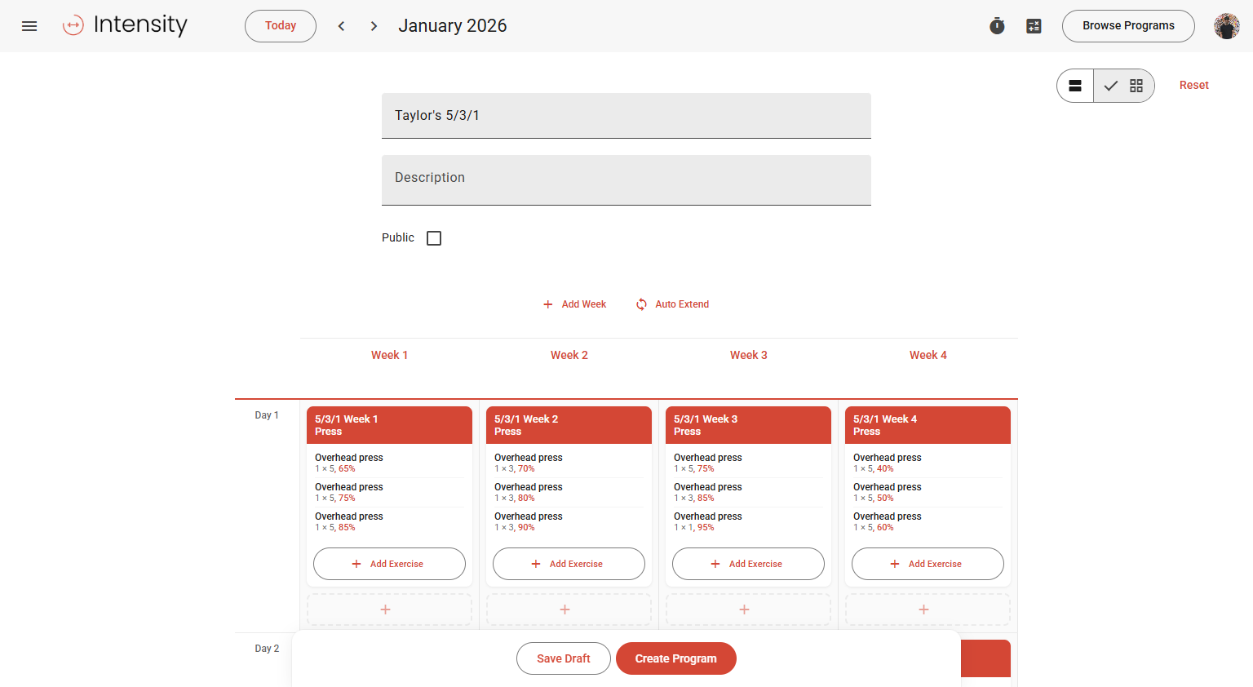Go to previous month with left chevron
1253x687 pixels.
tap(341, 26)
